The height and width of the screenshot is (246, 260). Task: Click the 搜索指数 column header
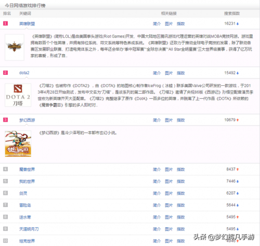point(232,14)
